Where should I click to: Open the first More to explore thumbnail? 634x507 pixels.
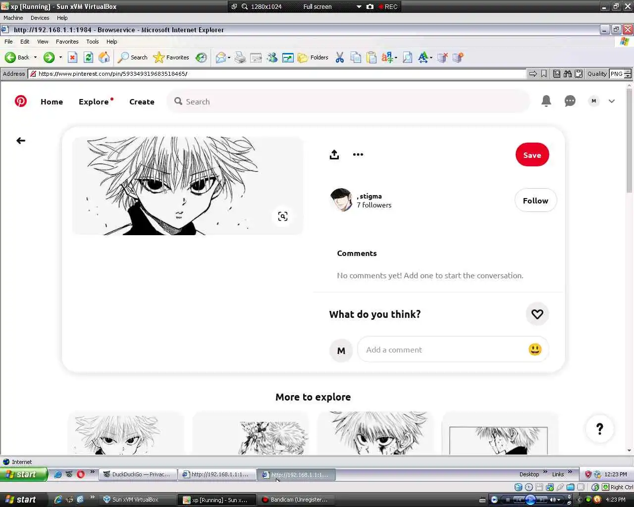pyautogui.click(x=126, y=433)
